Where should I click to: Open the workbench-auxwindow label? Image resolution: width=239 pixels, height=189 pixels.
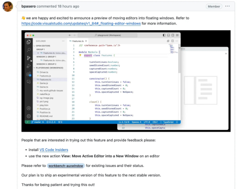coord(66,166)
